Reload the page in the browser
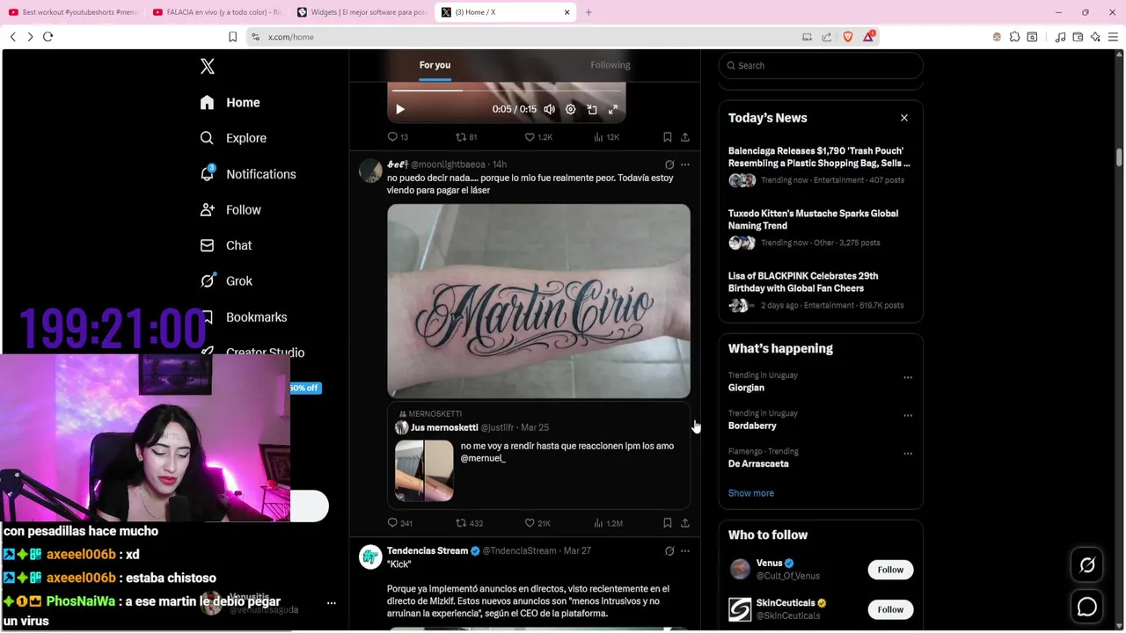Viewport: 1126px width, 633px height. [48, 37]
